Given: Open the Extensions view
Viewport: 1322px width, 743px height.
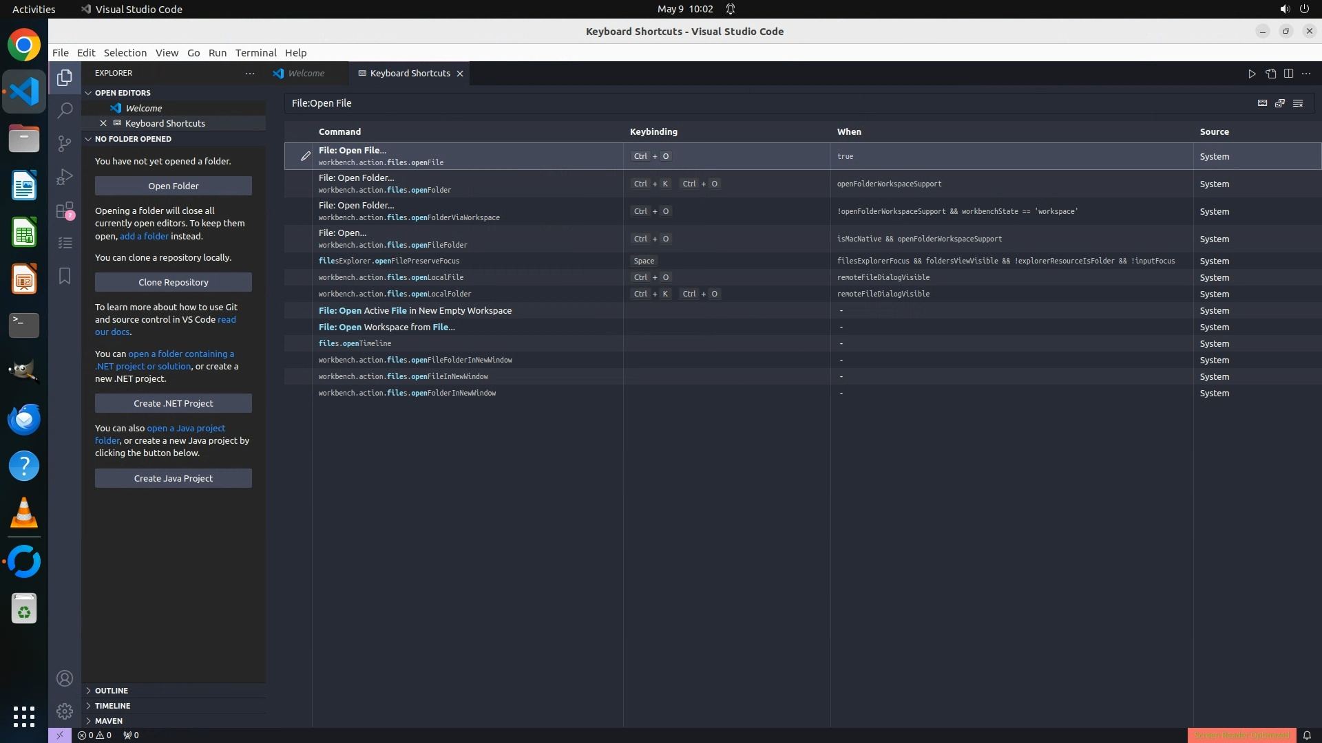Looking at the screenshot, I should (x=65, y=211).
